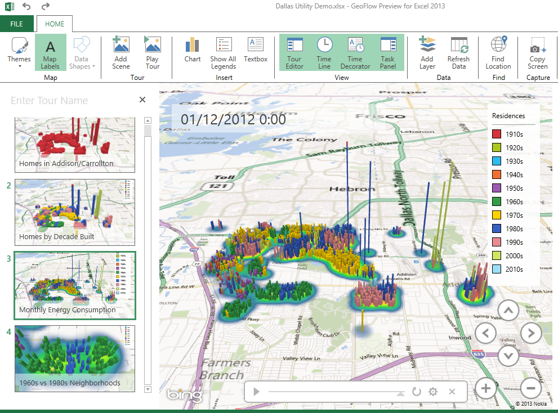This screenshot has width=558, height=413.
Task: Click the scene list scroll down arrow
Action: coord(148,389)
